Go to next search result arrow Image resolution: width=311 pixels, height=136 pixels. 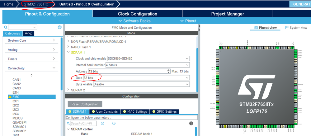point(114,123)
